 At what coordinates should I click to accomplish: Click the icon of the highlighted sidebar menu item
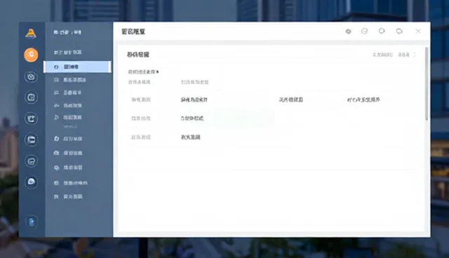pyautogui.click(x=56, y=67)
